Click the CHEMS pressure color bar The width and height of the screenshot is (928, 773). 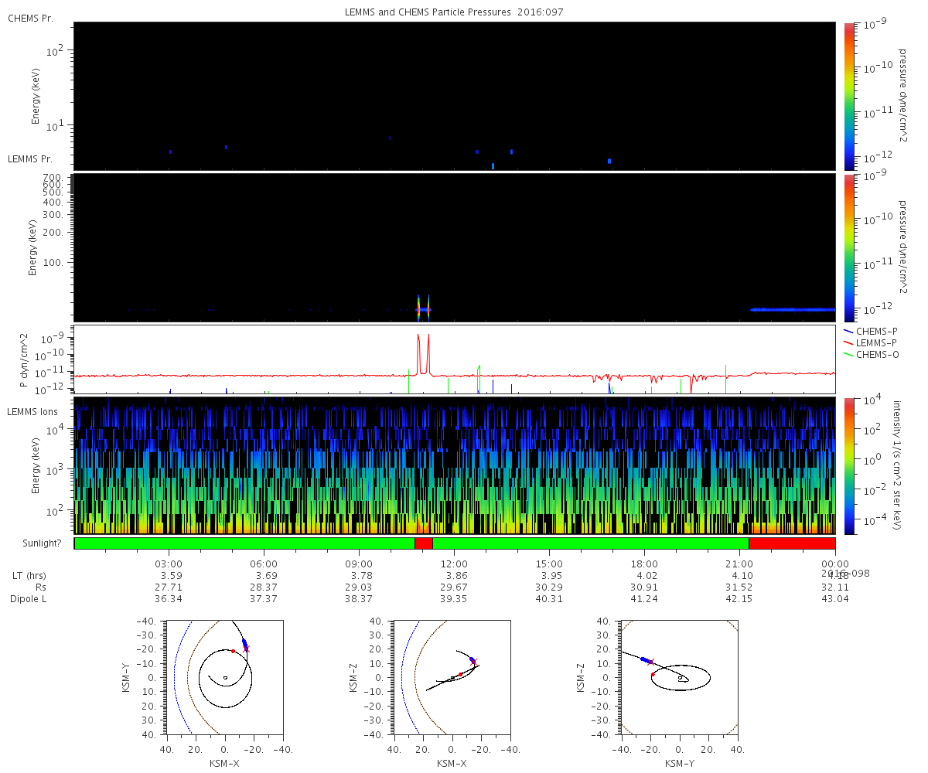point(848,96)
